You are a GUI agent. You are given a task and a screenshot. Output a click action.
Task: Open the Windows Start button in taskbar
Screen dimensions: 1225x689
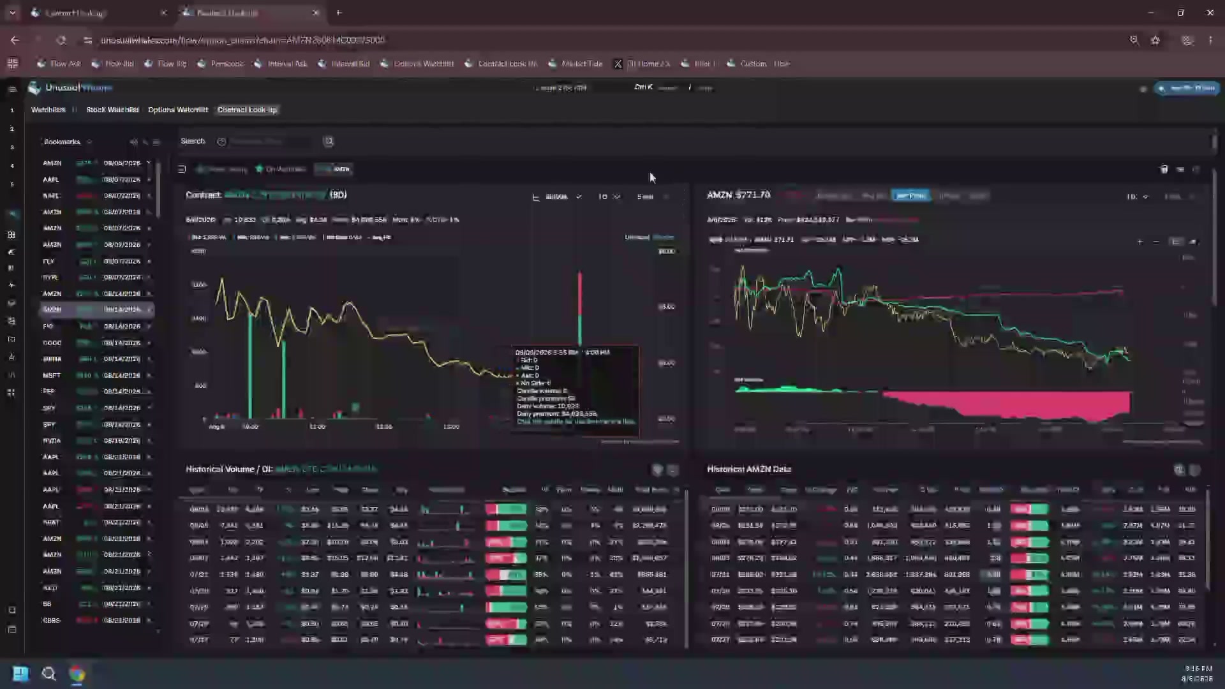pyautogui.click(x=20, y=674)
